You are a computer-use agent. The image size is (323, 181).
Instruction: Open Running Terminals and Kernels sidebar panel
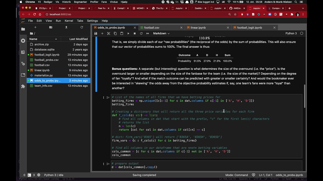(23, 40)
